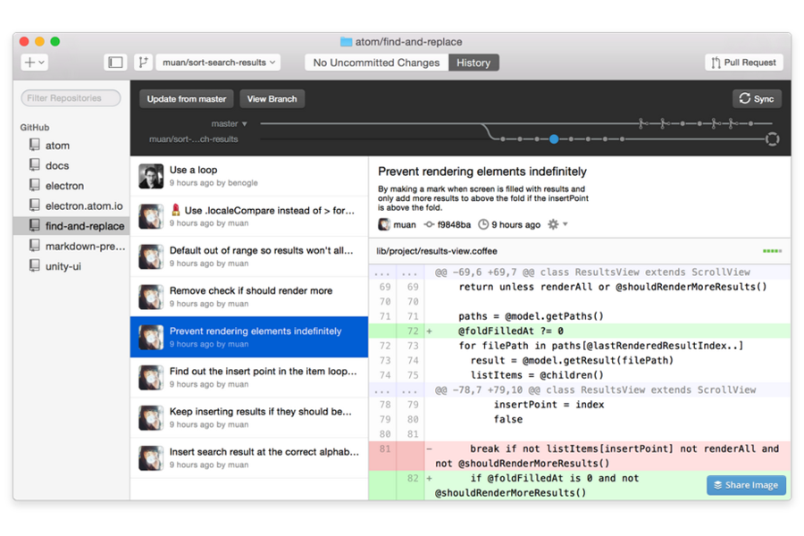Expand hidden lines above diff line 69

[x=397, y=272]
